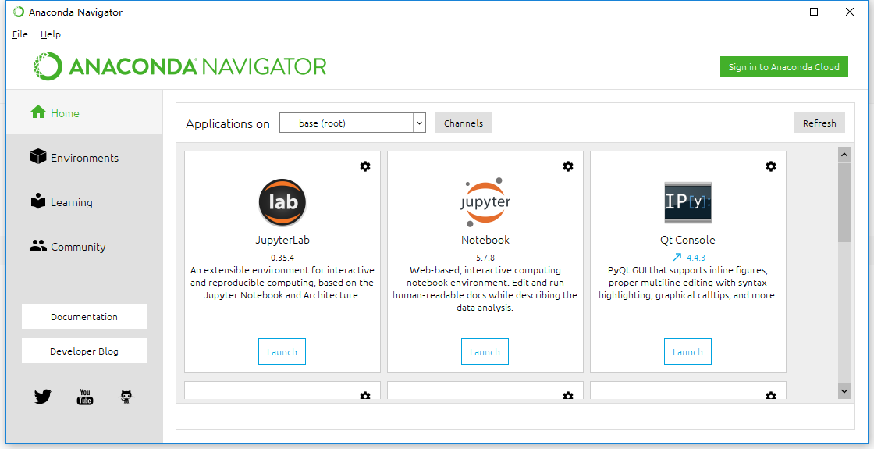Click the 'Applications on' label
The width and height of the screenshot is (874, 449).
click(227, 124)
